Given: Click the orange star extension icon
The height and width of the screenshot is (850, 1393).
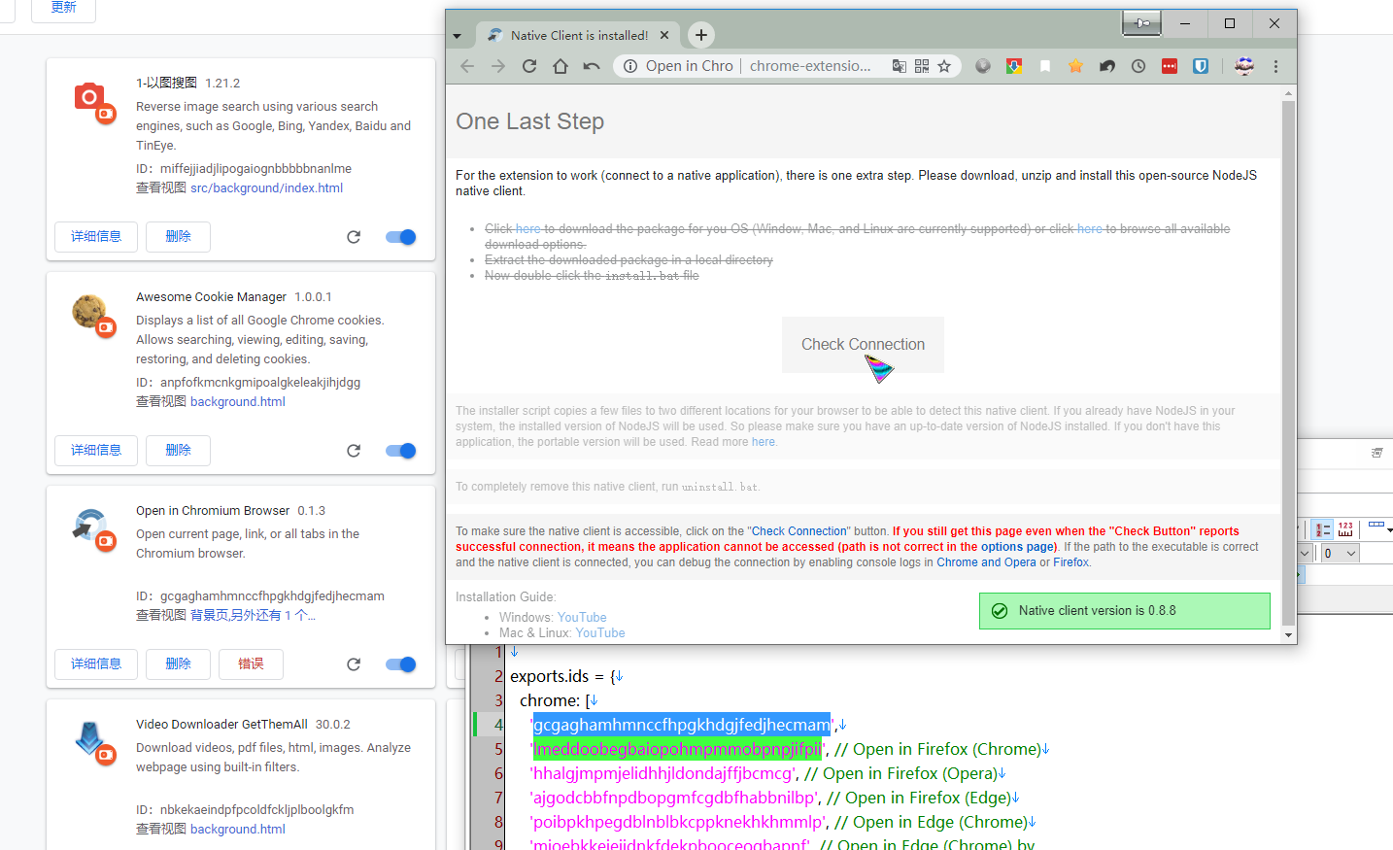Looking at the screenshot, I should (1076, 66).
